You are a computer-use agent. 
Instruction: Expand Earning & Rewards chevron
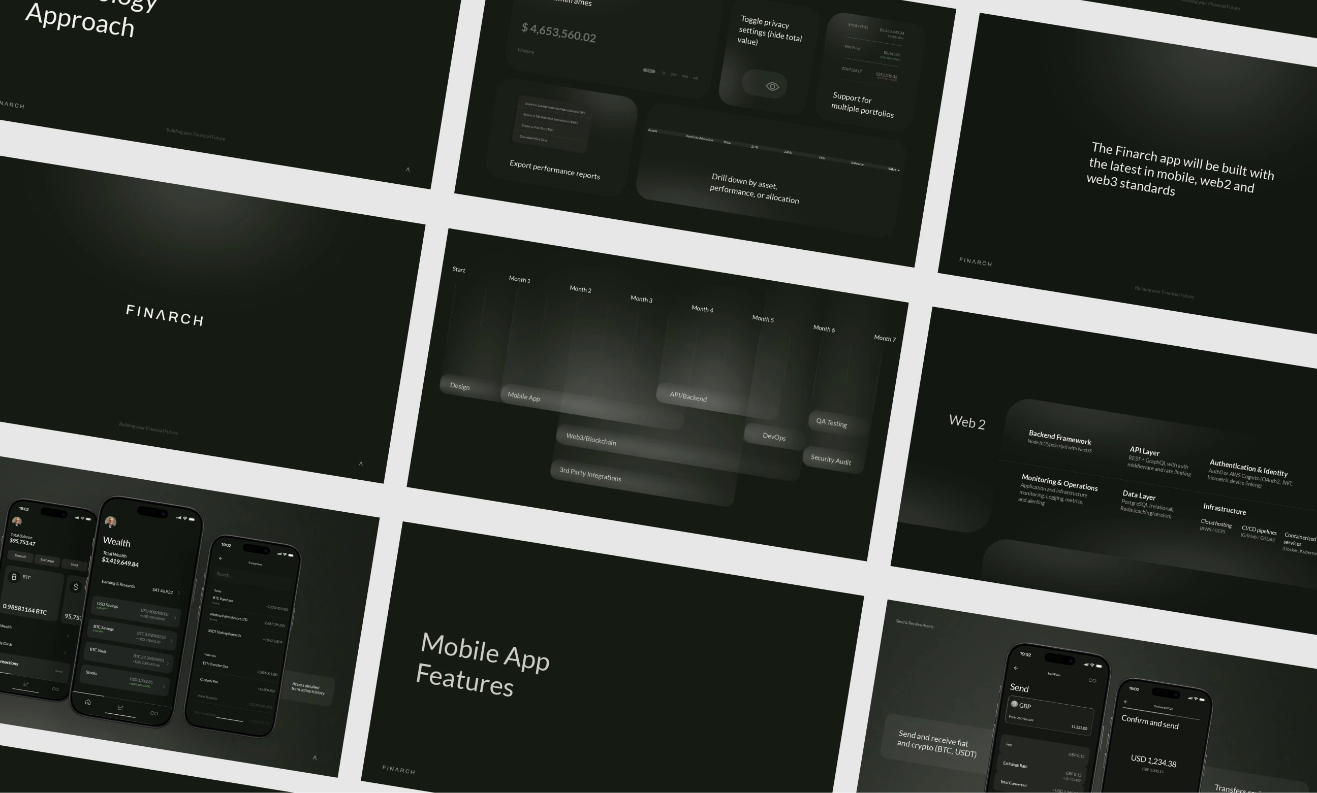(178, 593)
